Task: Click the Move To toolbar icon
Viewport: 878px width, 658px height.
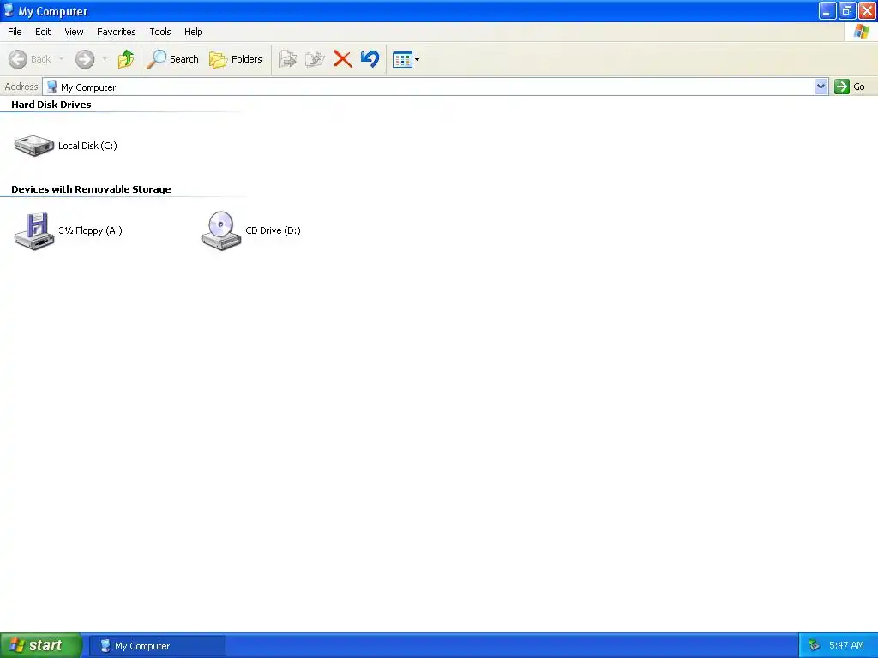Action: click(x=287, y=59)
